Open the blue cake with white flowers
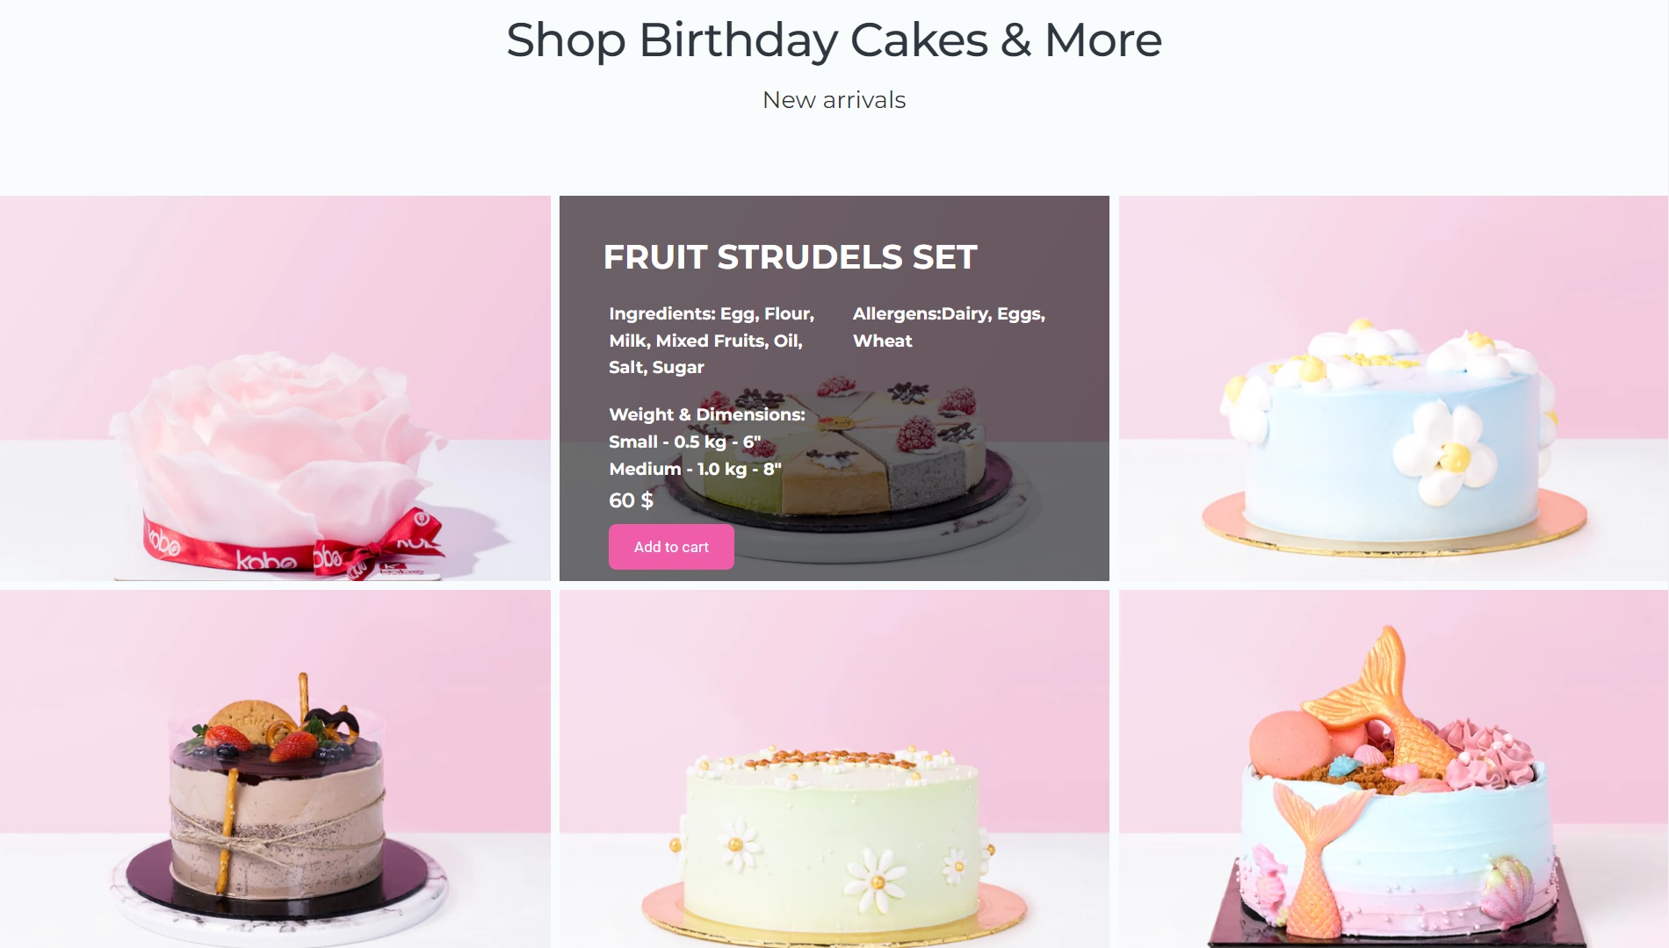1669x948 pixels. tap(1393, 388)
